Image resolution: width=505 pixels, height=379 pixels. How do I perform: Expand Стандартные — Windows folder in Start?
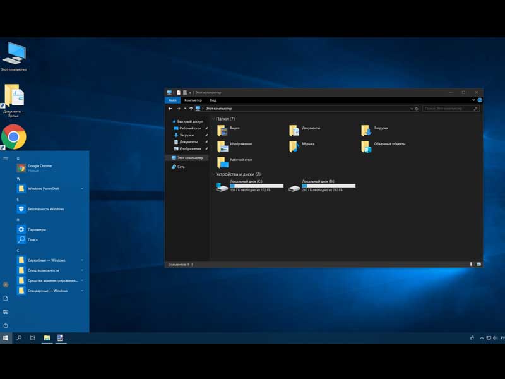(x=82, y=291)
